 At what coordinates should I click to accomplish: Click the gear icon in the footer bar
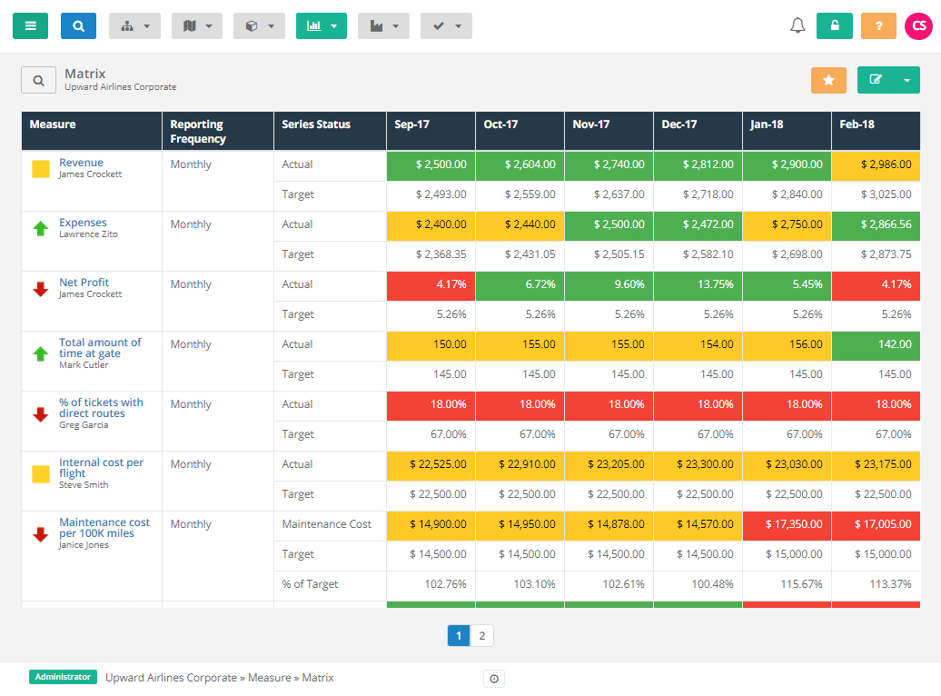pos(493,678)
